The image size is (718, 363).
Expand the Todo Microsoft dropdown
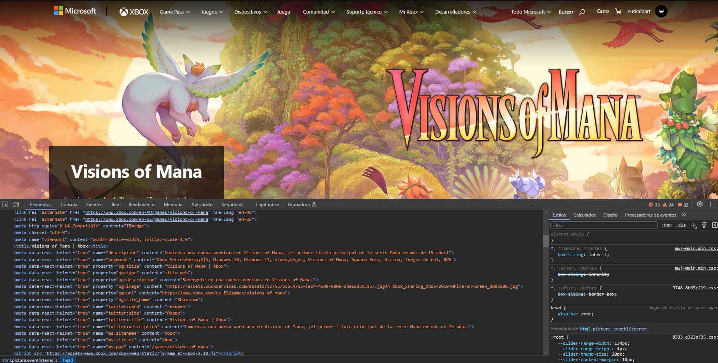(x=531, y=12)
